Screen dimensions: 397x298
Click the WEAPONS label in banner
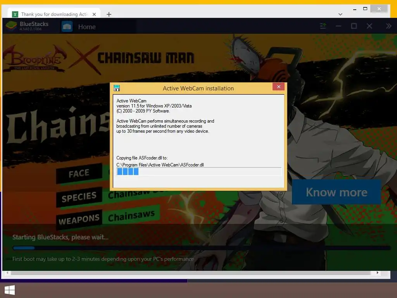(x=79, y=220)
